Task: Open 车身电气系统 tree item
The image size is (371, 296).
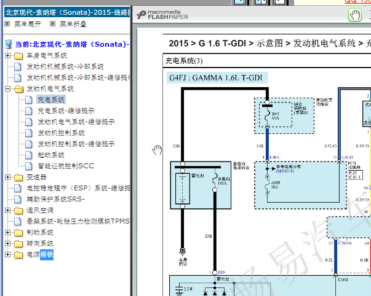Action: coord(47,56)
